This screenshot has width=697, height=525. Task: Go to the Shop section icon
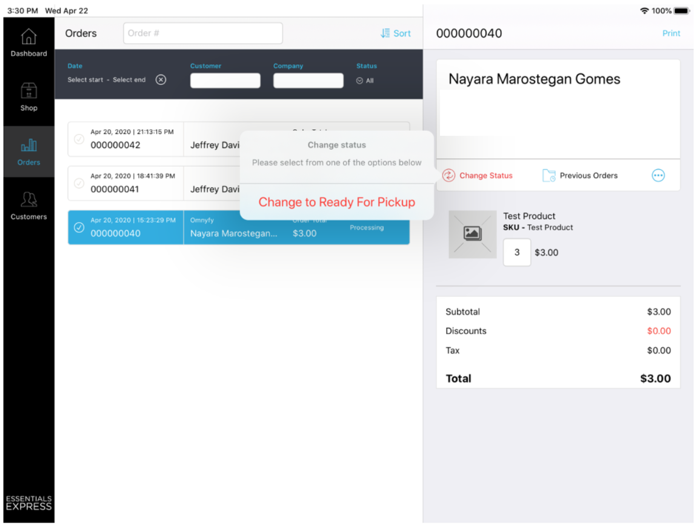click(x=28, y=91)
